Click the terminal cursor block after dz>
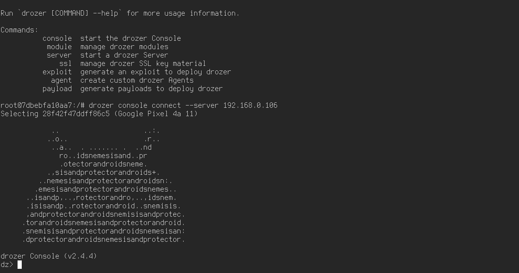Image resolution: width=519 pixels, height=273 pixels. pos(20,265)
